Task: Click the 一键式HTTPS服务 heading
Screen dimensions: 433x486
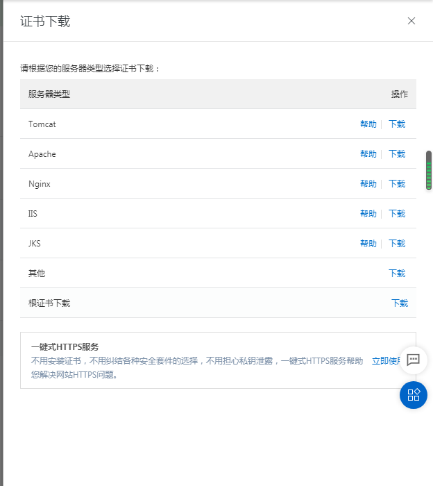Action: click(x=65, y=347)
